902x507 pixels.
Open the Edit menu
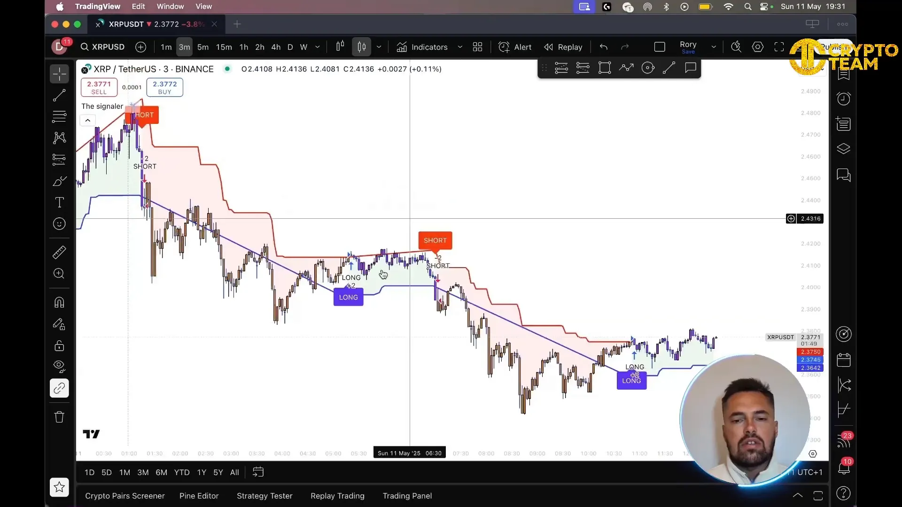point(138,7)
